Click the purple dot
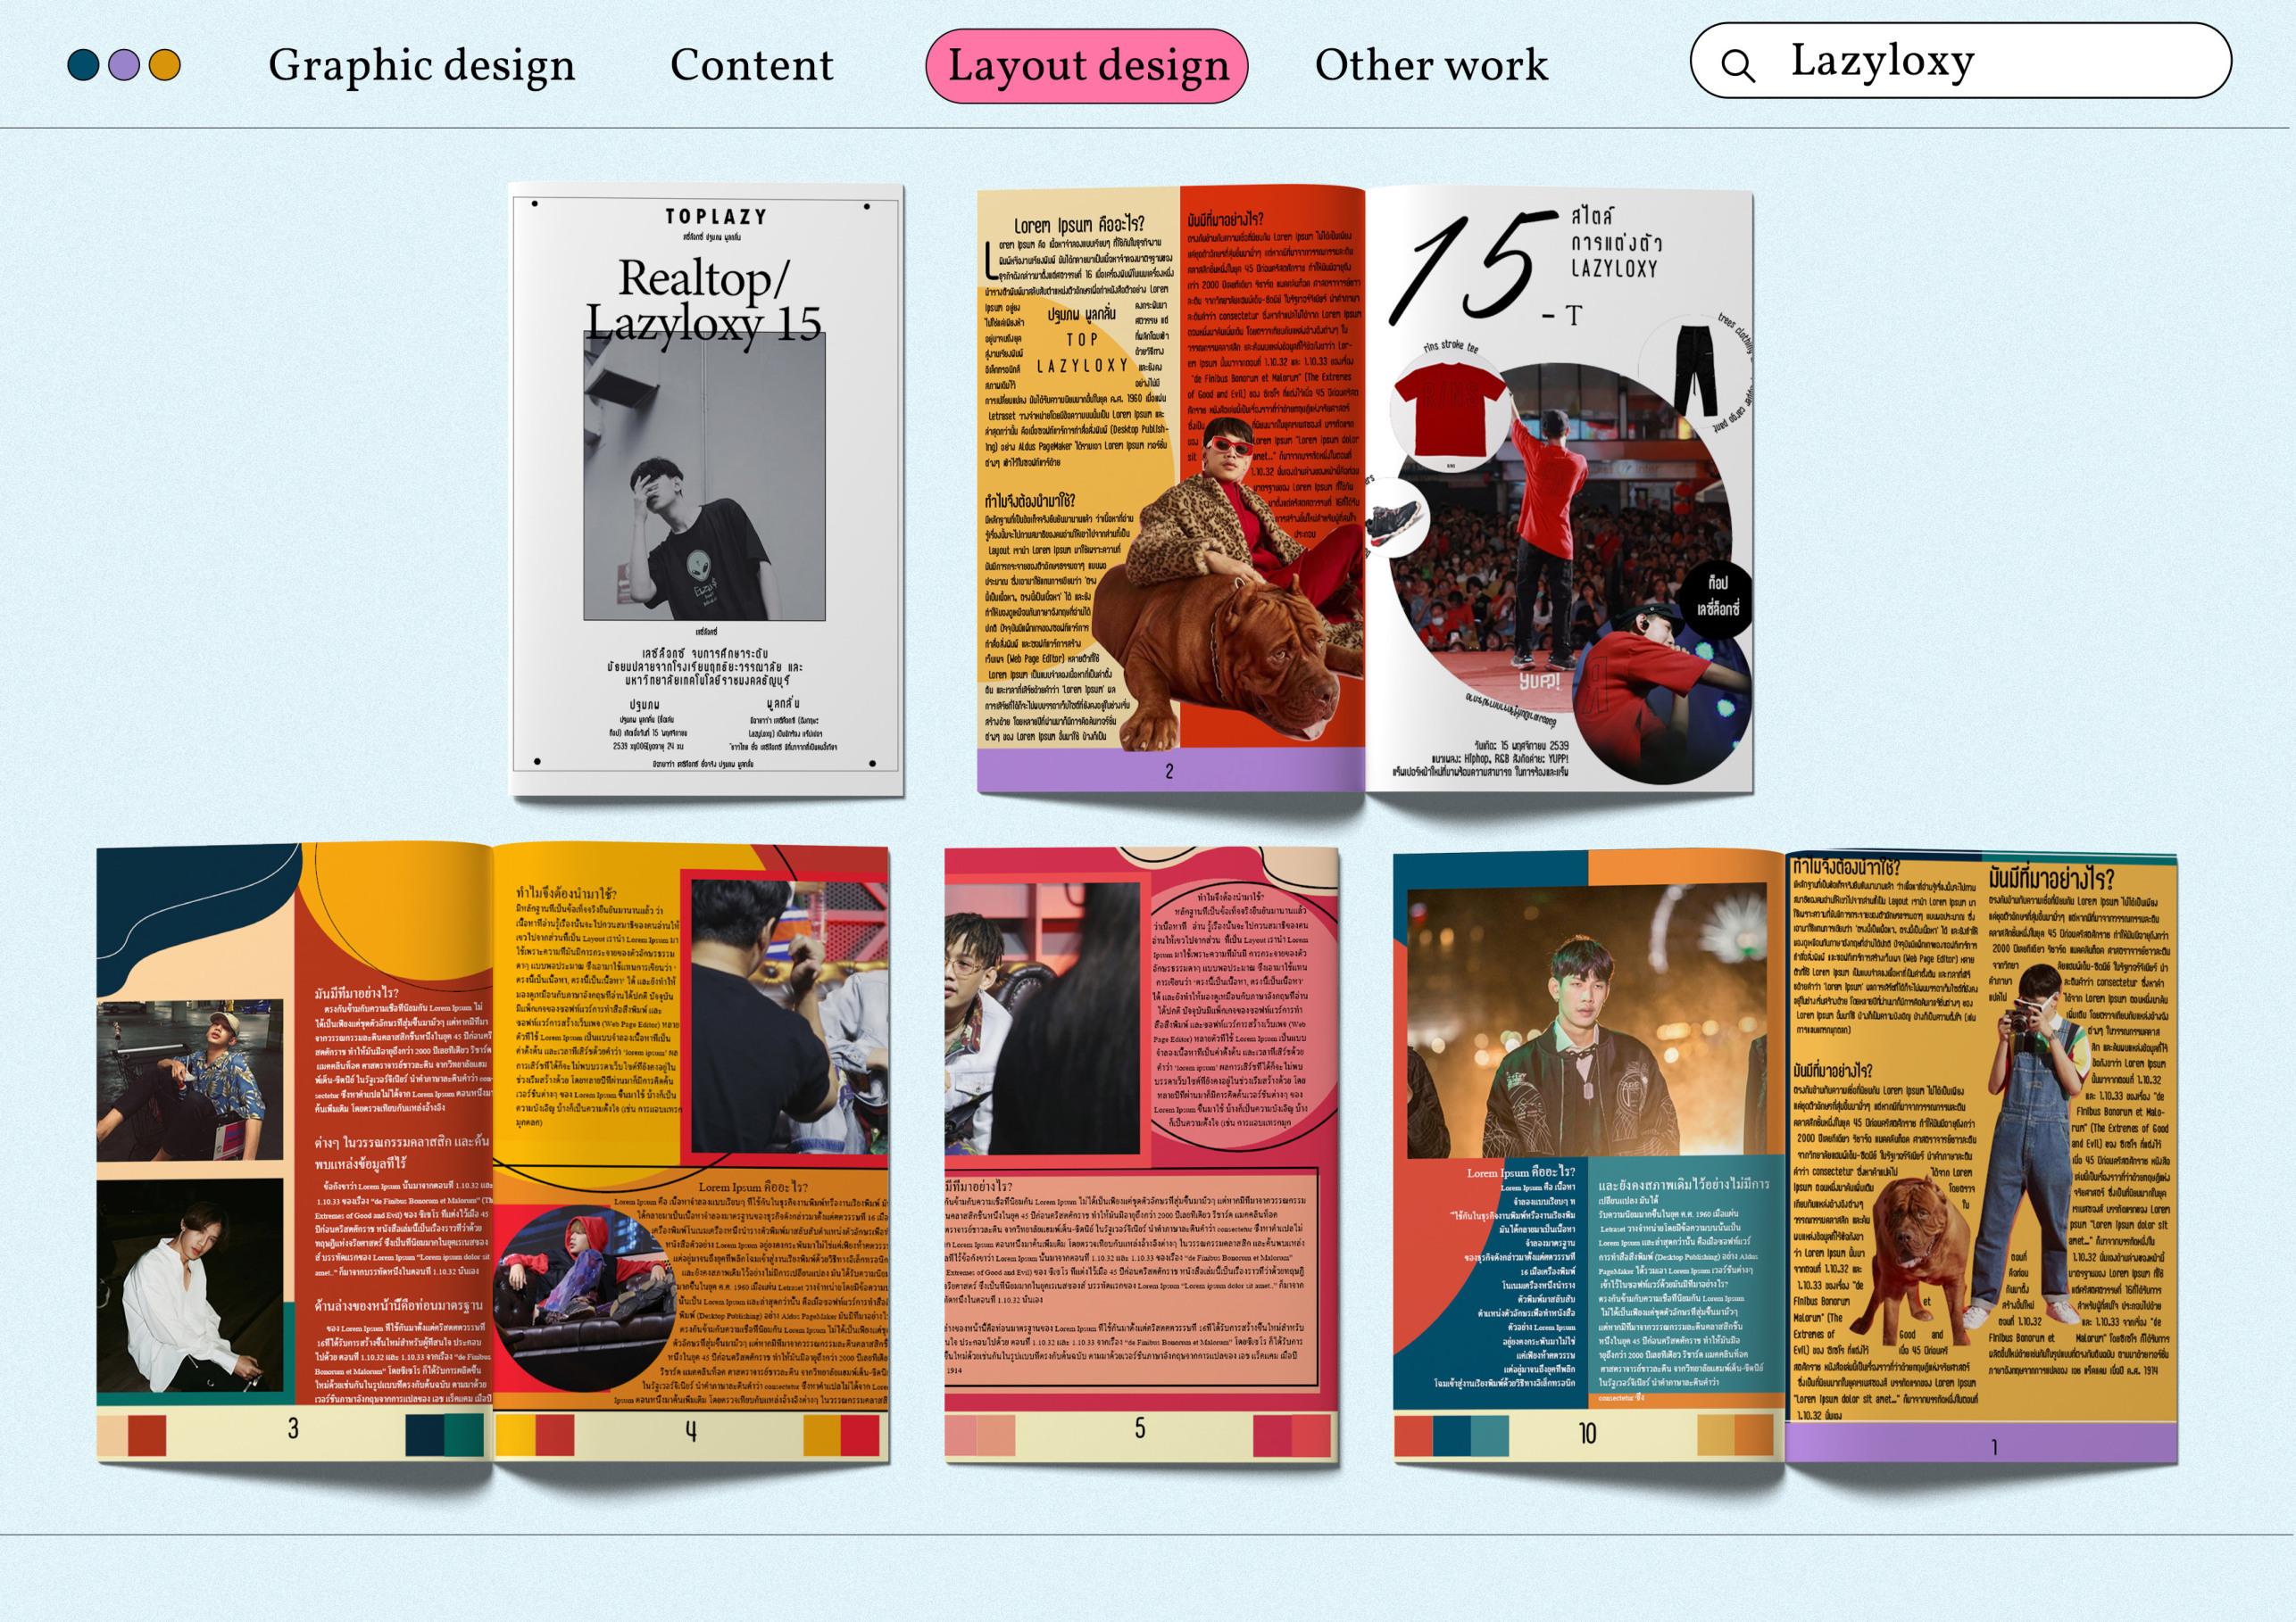This screenshot has height=1622, width=2296. [x=124, y=65]
